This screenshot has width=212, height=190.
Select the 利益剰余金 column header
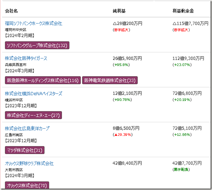point(183,11)
